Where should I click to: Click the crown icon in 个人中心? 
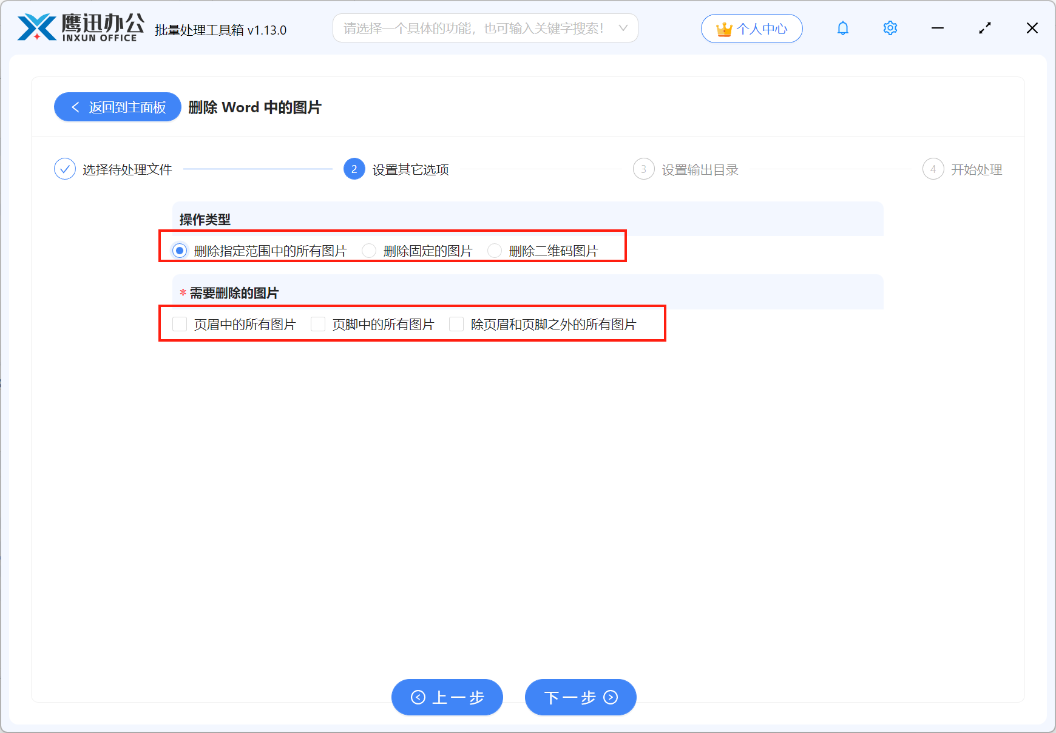point(723,28)
